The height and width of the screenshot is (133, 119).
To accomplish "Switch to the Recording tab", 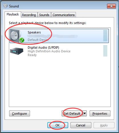I will [x=29, y=15].
